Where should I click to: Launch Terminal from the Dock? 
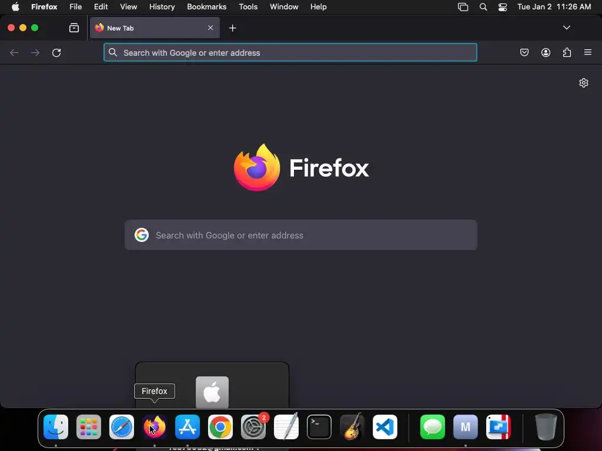point(319,427)
